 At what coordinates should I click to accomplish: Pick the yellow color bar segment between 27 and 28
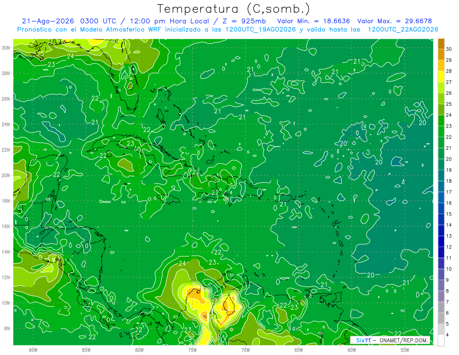click(441, 76)
